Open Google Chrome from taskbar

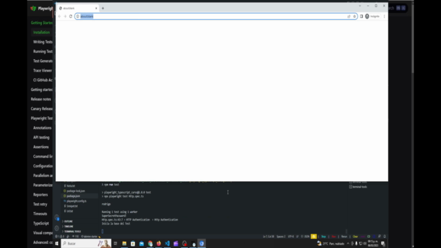point(150,244)
